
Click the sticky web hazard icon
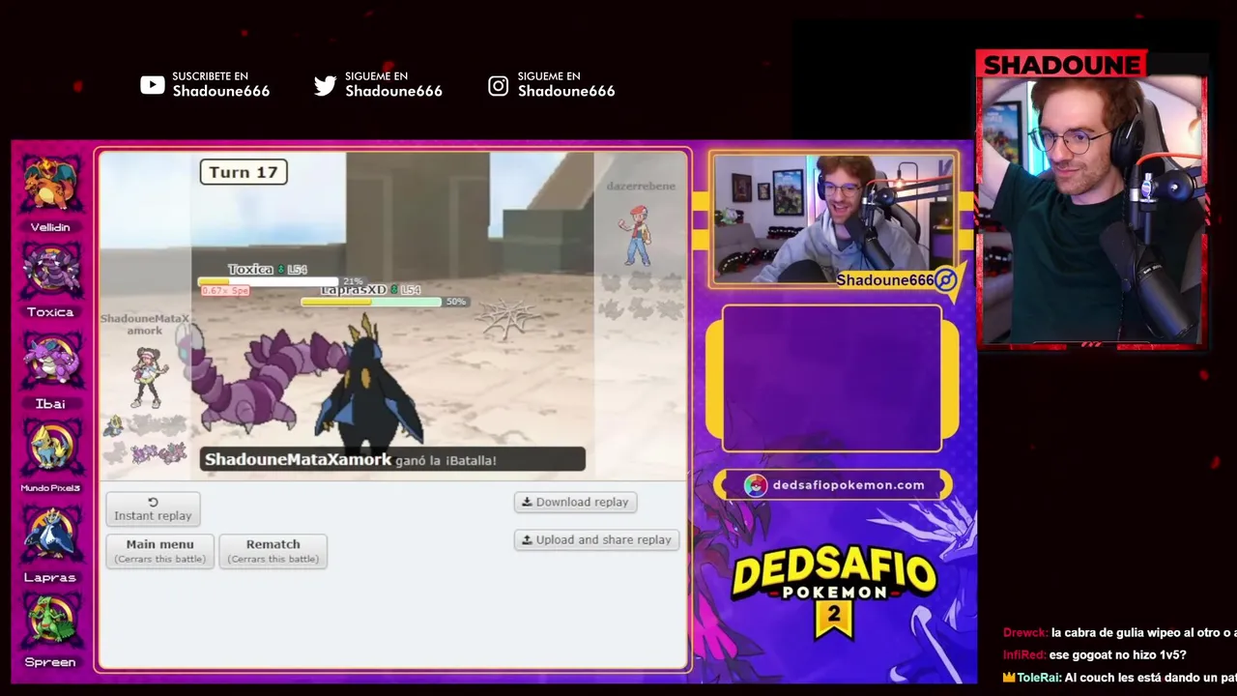[508, 318]
